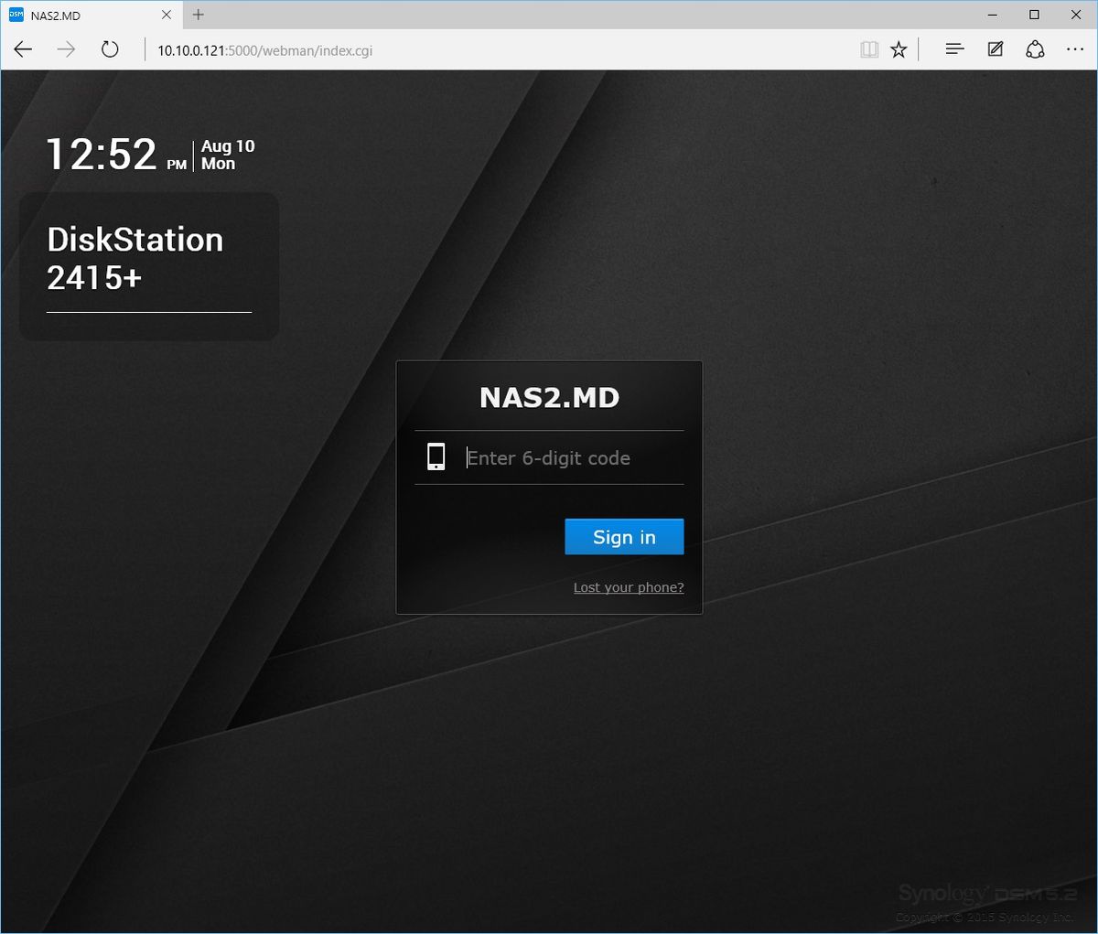This screenshot has height=934, width=1098.
Task: Click the DiskStation 2415+ label
Action: 135,258
